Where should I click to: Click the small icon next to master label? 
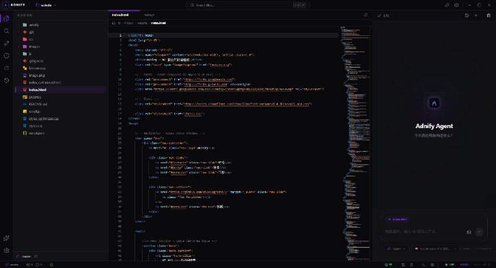pos(36,256)
